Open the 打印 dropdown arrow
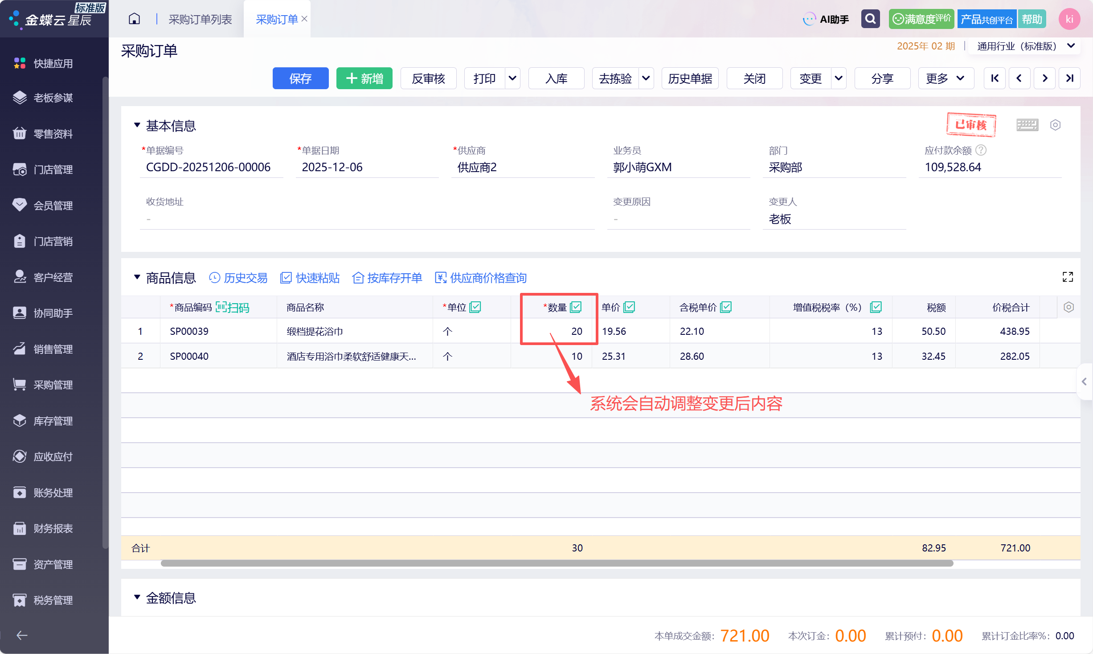The height and width of the screenshot is (654, 1093). pyautogui.click(x=512, y=78)
